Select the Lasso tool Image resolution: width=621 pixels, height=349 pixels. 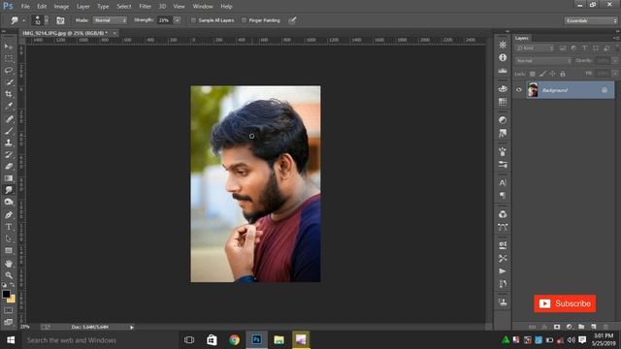click(x=9, y=71)
